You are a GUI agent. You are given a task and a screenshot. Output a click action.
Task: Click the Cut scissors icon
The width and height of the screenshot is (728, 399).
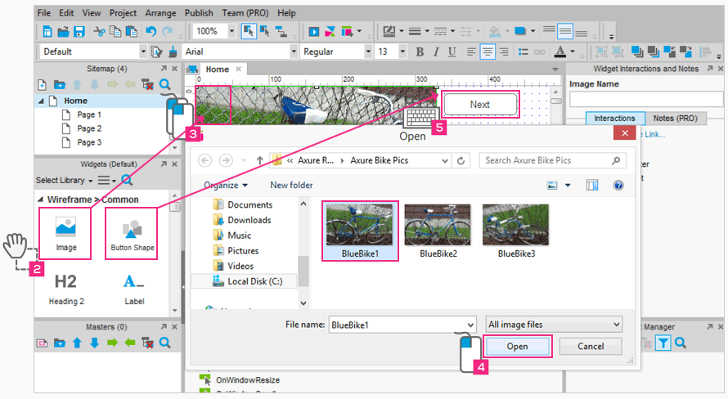(99, 32)
